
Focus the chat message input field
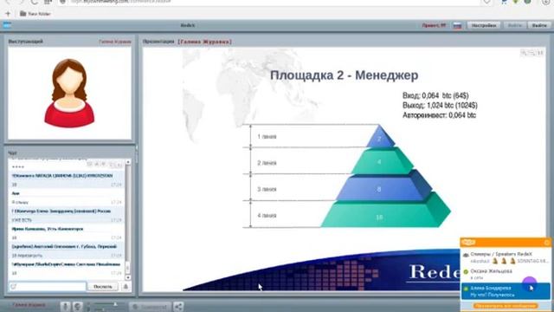(x=48, y=286)
